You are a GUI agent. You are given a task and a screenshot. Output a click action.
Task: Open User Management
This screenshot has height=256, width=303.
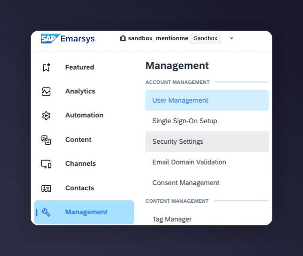click(207, 100)
